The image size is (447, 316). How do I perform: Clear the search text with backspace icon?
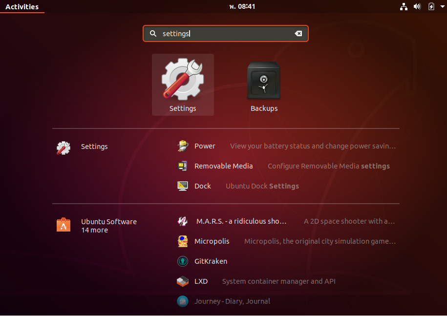point(298,33)
